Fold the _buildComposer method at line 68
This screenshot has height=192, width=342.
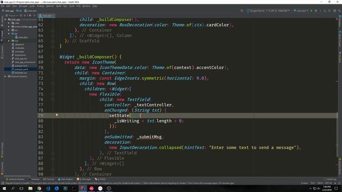(x=53, y=57)
